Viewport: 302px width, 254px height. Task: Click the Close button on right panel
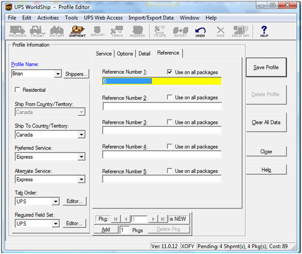266,152
